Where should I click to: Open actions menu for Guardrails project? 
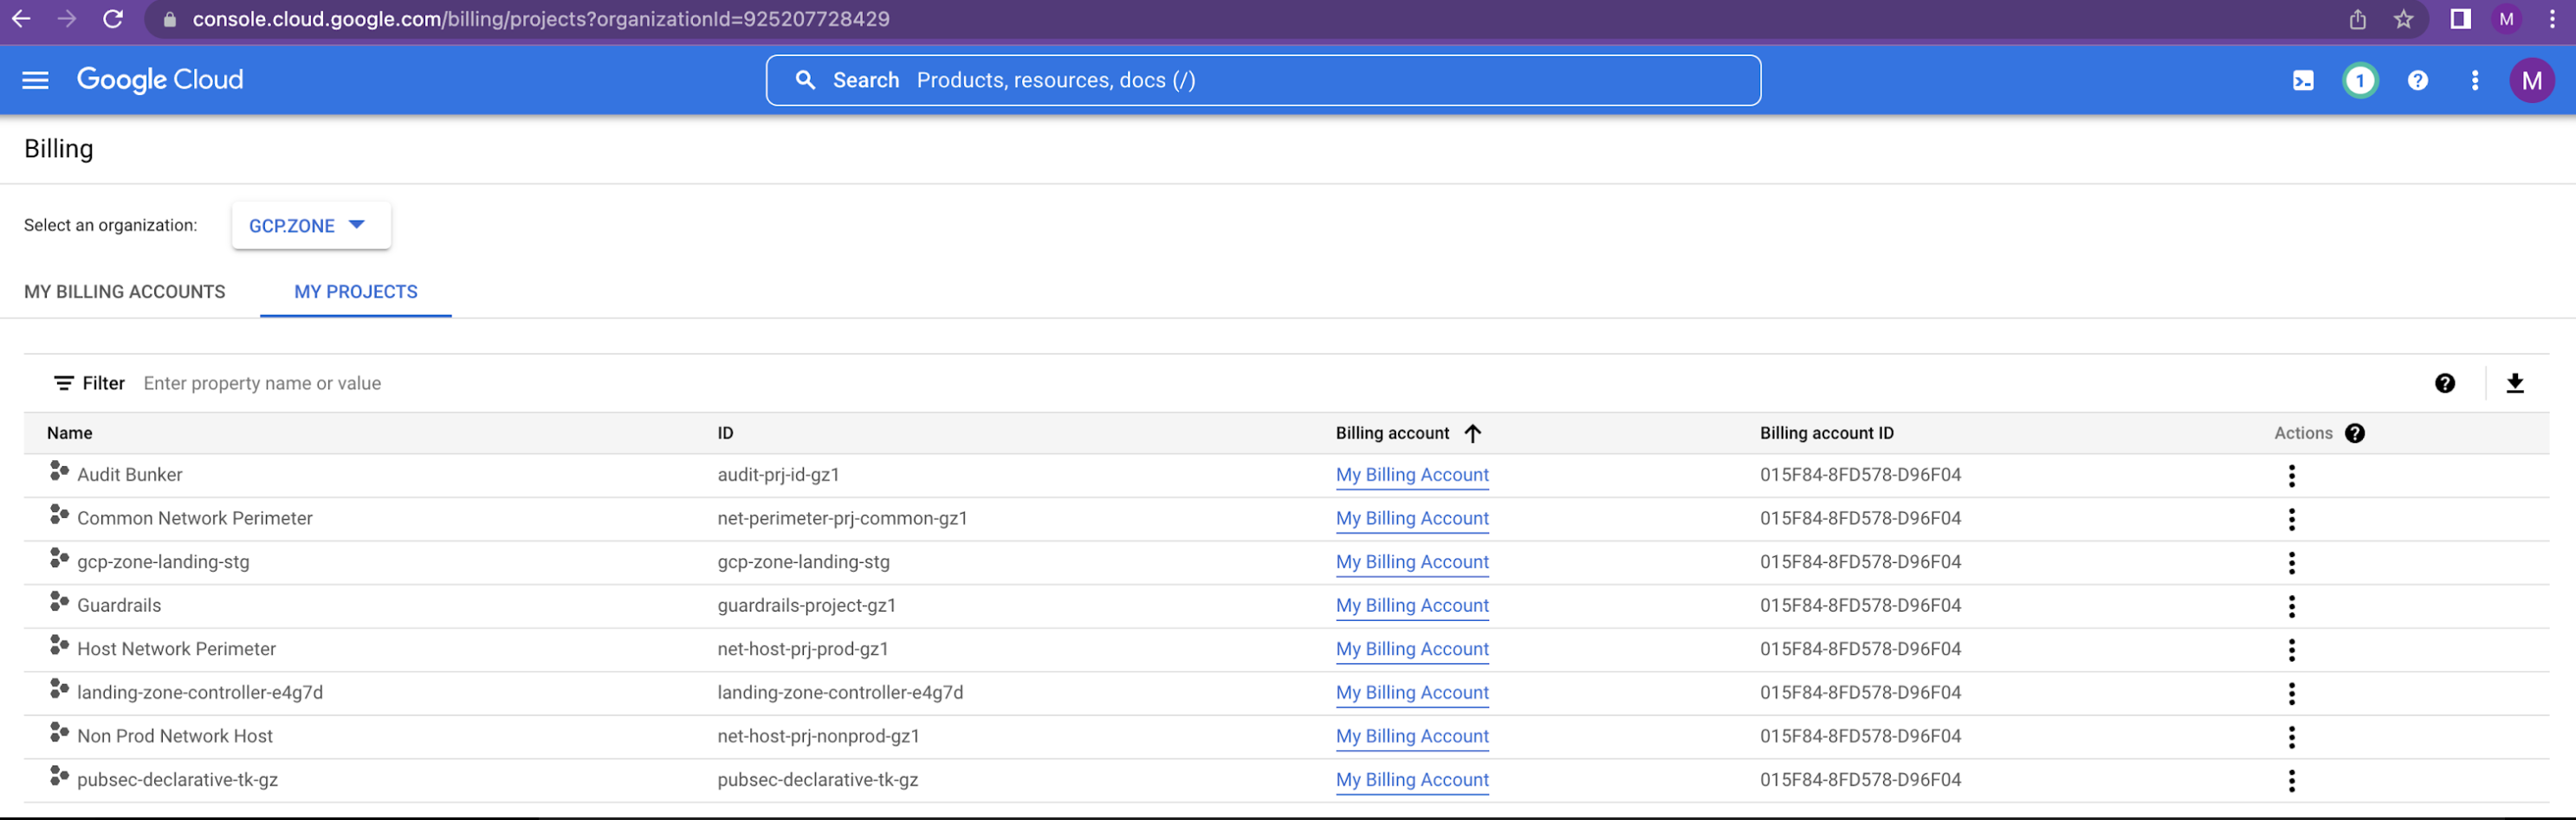2291,605
